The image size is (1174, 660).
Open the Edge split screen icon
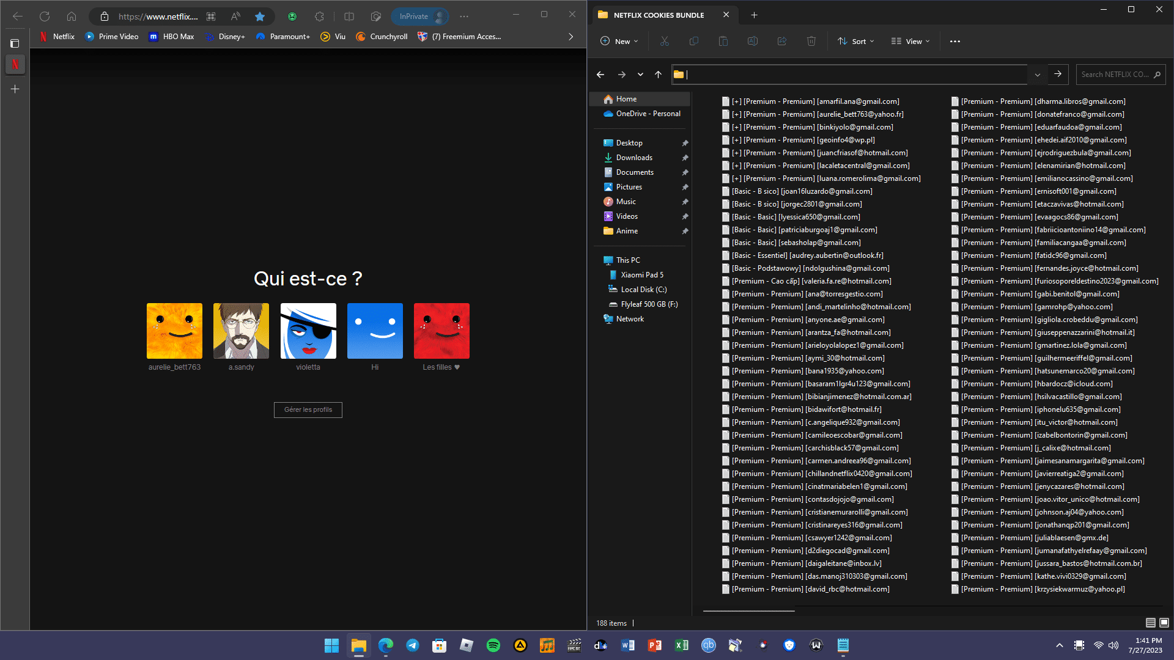(349, 16)
